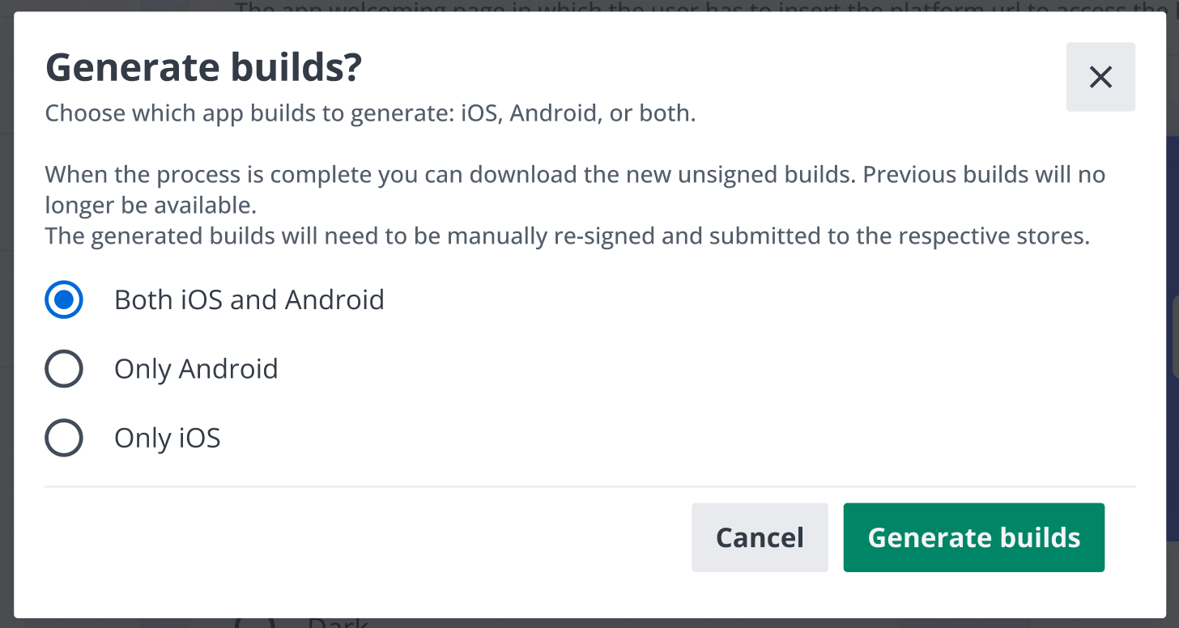Click the "Generate builds?" dialog heading

point(203,68)
